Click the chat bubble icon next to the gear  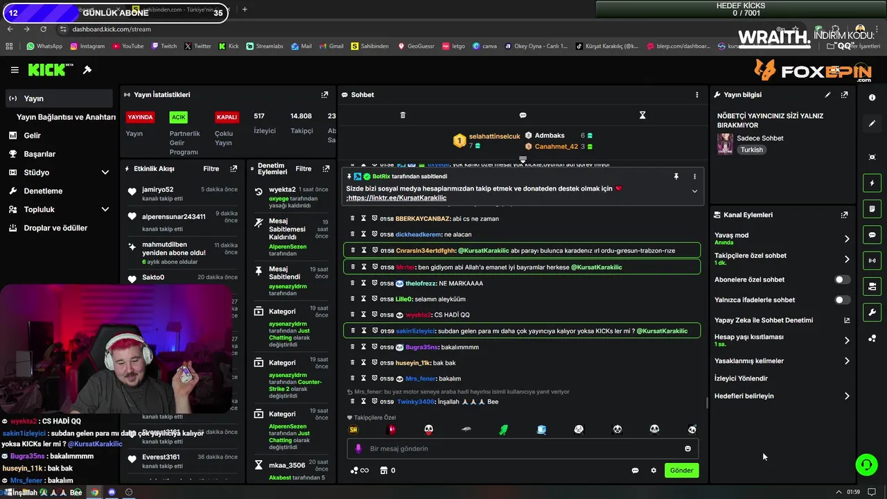(635, 471)
